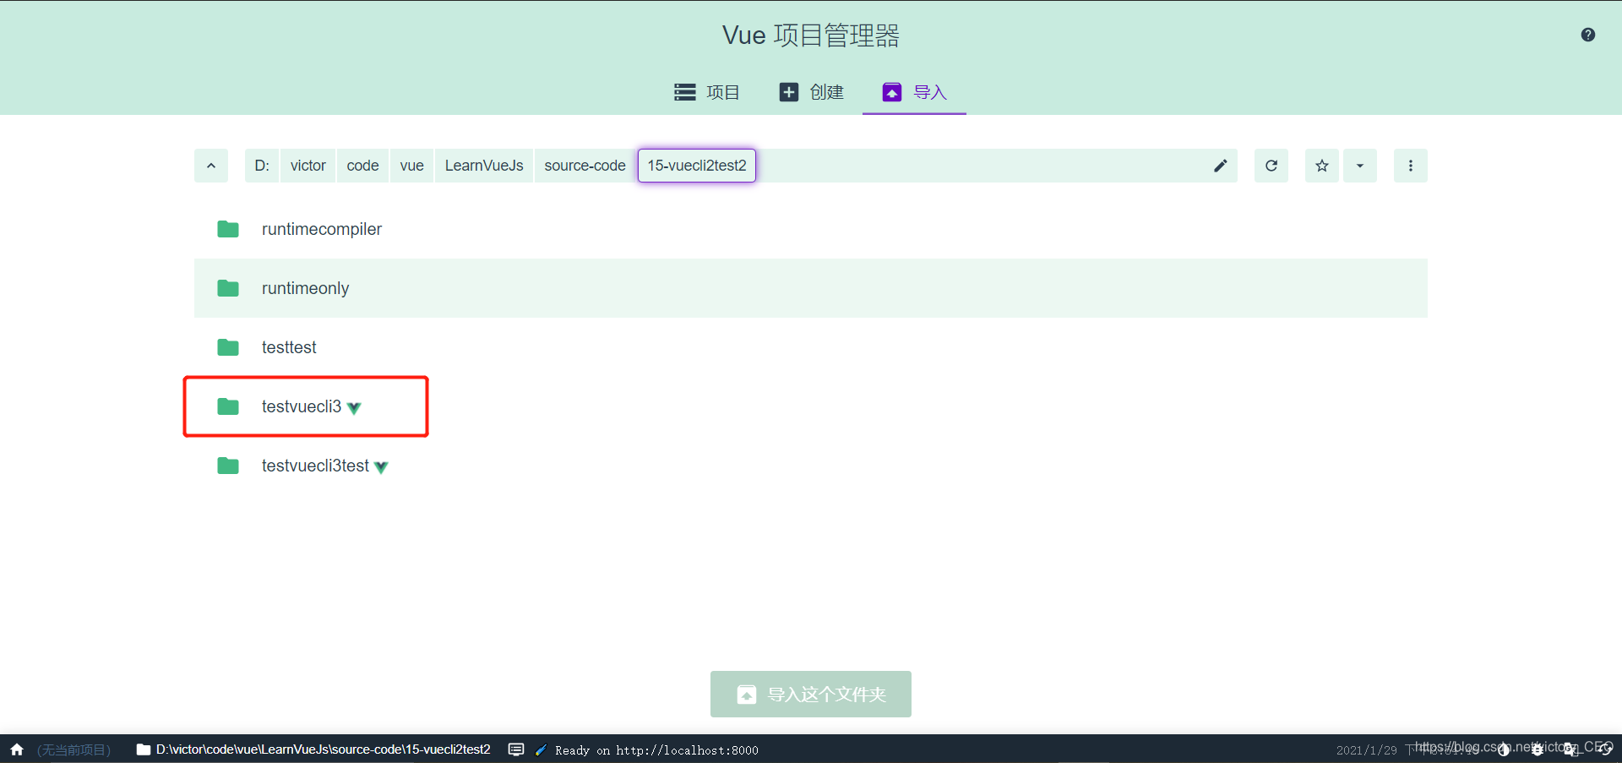This screenshot has height=763, width=1622.
Task: Click the bug report icon in the status bar
Action: point(1538,749)
